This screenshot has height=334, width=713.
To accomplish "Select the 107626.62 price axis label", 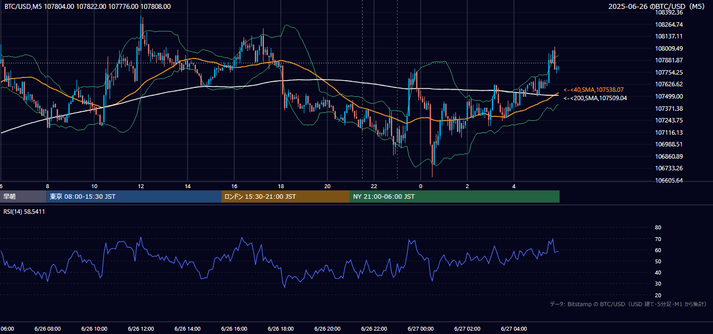I will pos(669,84).
